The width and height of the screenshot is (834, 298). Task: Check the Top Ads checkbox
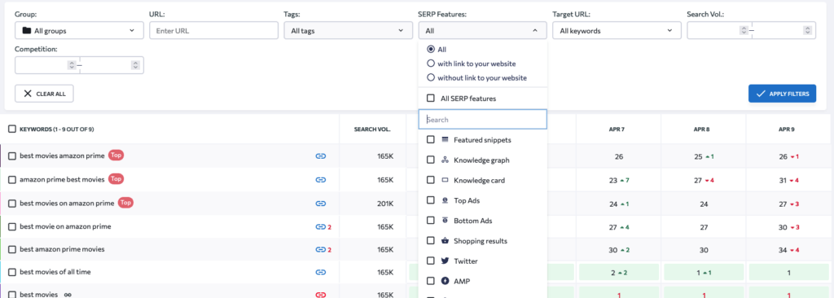431,200
